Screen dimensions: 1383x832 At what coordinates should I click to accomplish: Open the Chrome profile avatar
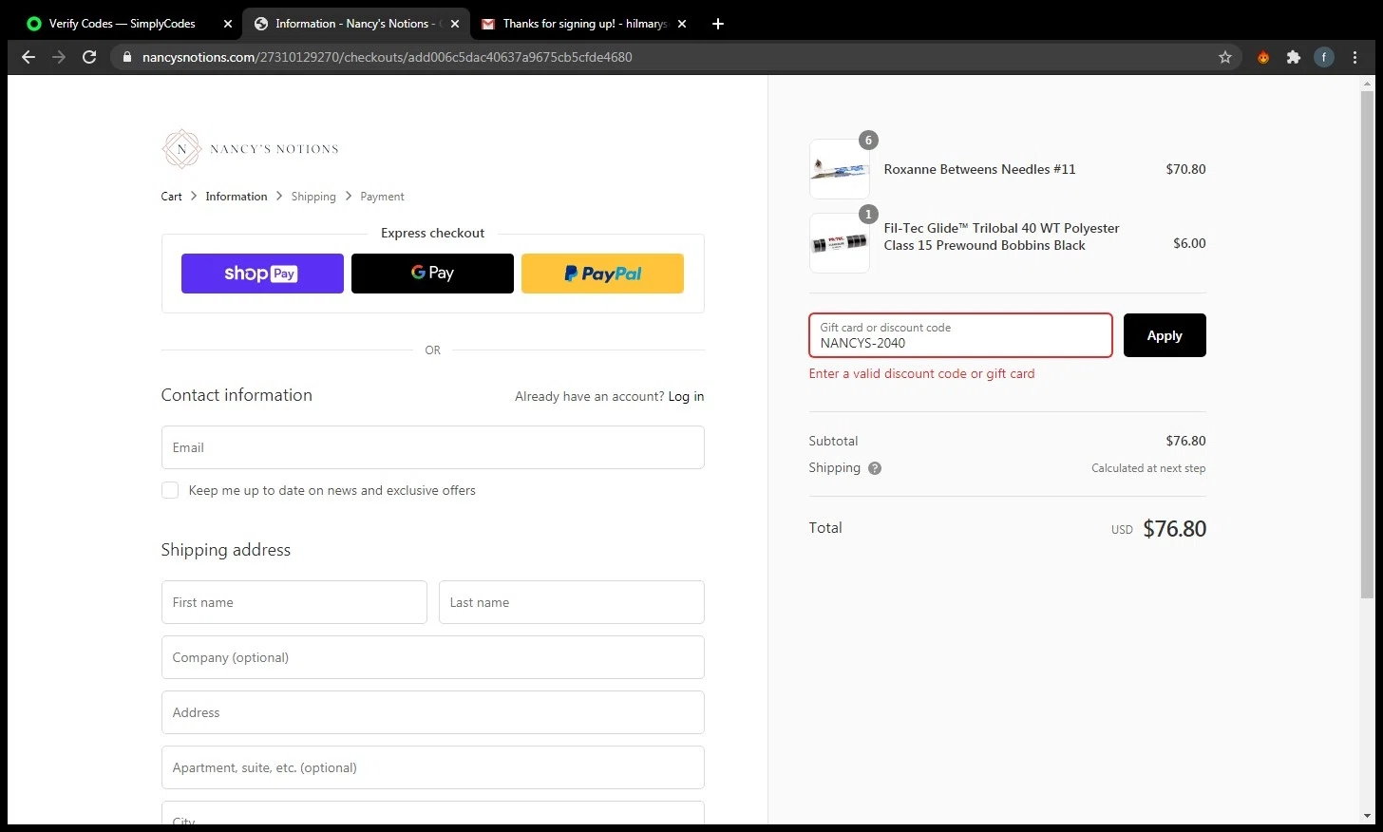click(1324, 57)
